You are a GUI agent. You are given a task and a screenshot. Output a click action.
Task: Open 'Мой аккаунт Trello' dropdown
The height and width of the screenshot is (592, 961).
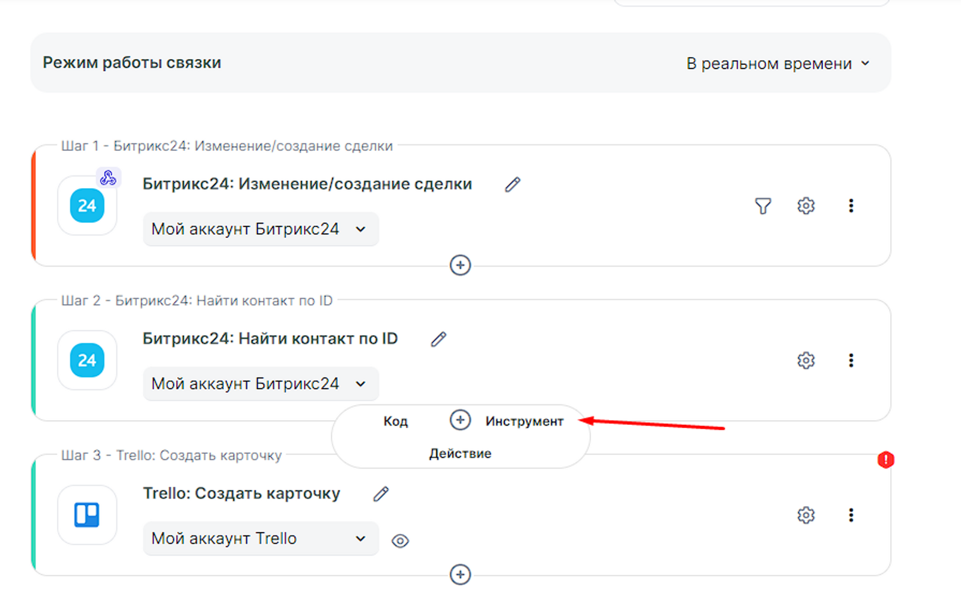pos(260,539)
